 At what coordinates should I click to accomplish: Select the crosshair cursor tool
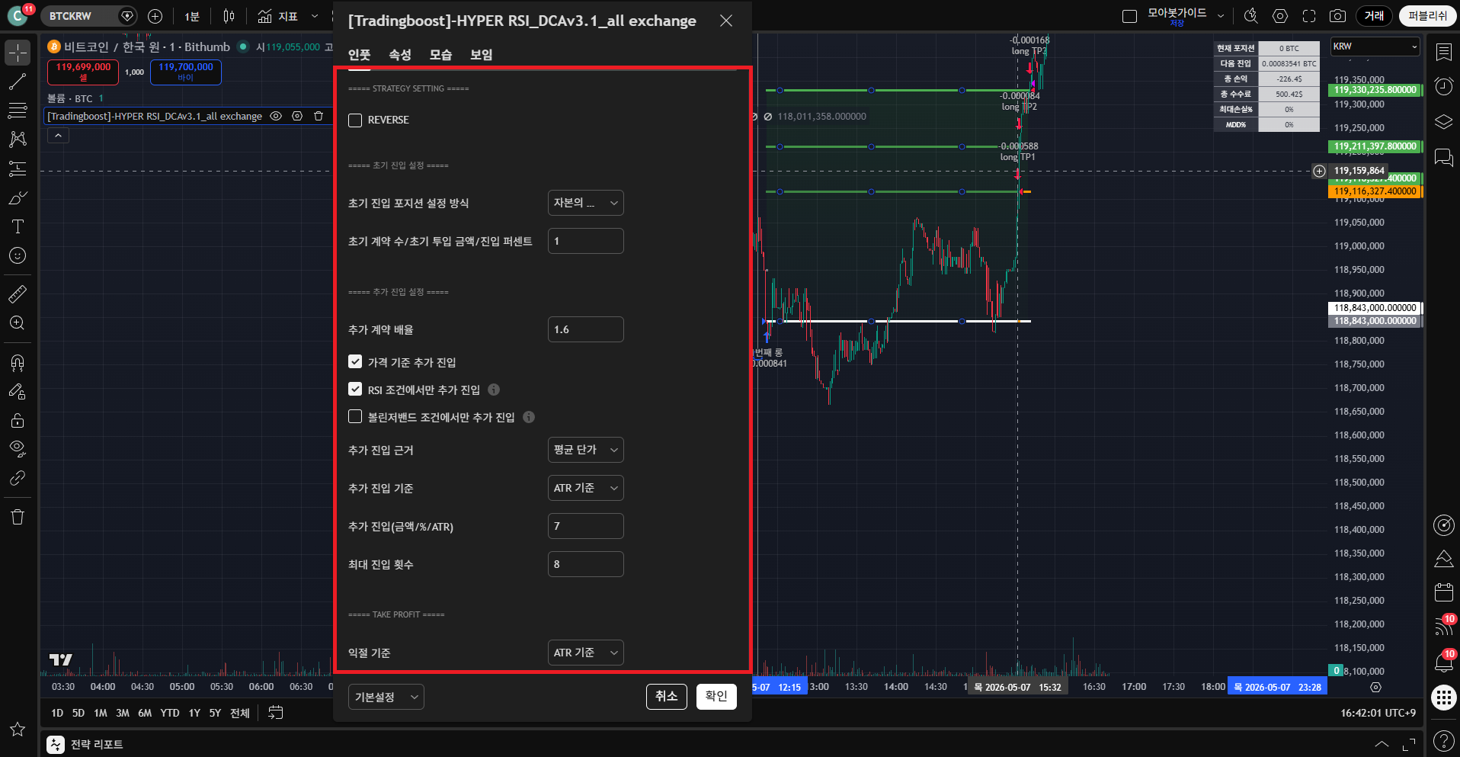pos(18,53)
